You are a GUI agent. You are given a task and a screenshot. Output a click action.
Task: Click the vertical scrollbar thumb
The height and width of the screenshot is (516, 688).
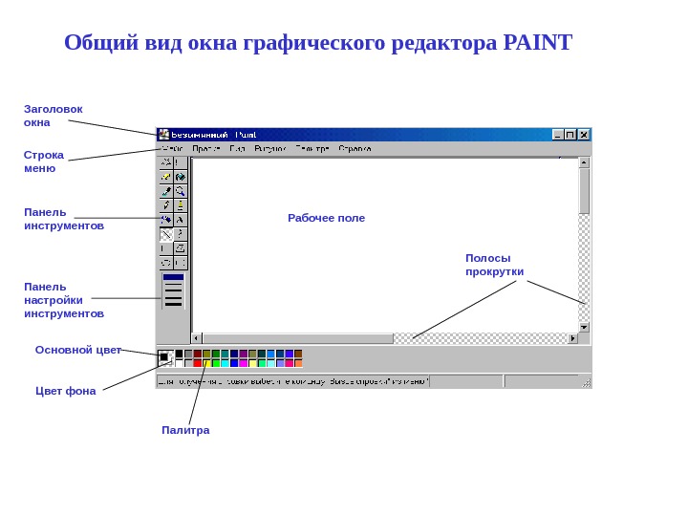[x=584, y=191]
